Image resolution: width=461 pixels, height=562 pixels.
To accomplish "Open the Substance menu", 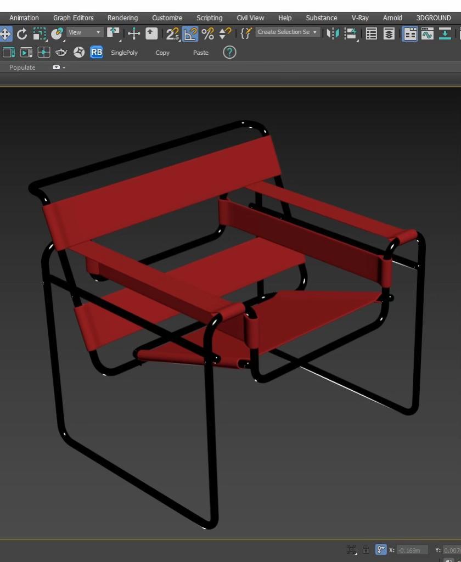I will click(322, 18).
